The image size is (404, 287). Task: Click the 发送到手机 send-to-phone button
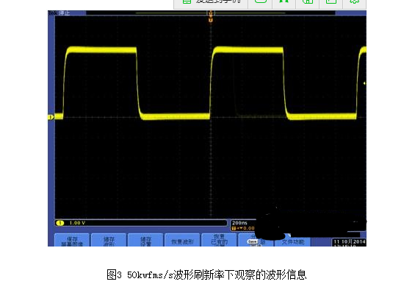(x=211, y=3)
